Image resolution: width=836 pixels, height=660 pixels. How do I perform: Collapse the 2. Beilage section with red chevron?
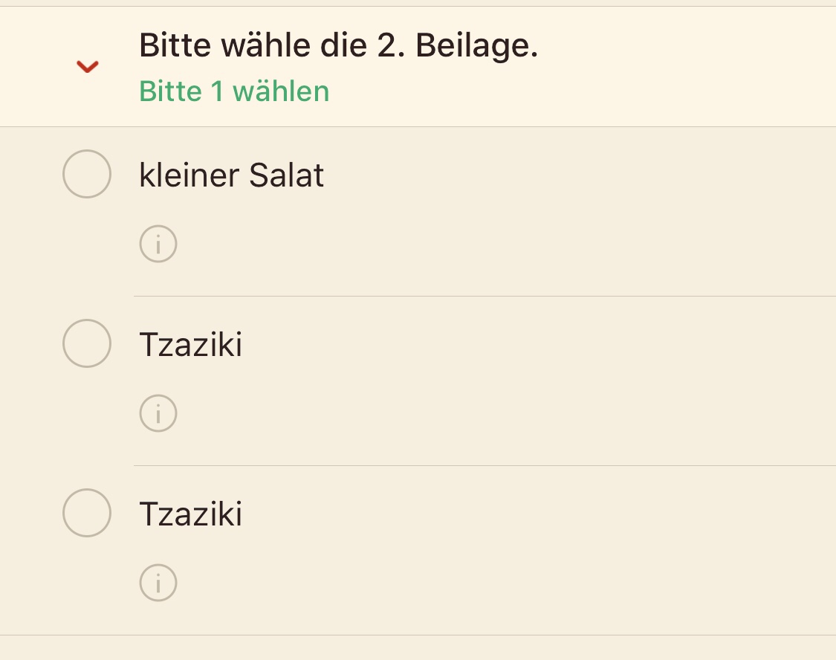[x=88, y=67]
